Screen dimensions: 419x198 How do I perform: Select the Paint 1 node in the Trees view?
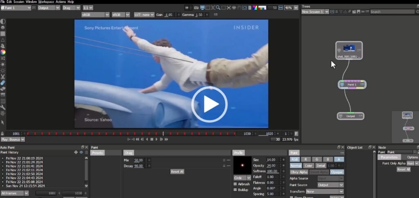coord(352,84)
